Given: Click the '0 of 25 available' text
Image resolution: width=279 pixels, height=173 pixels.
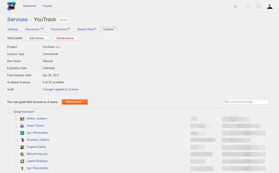Looking at the screenshot, I should [53, 82].
